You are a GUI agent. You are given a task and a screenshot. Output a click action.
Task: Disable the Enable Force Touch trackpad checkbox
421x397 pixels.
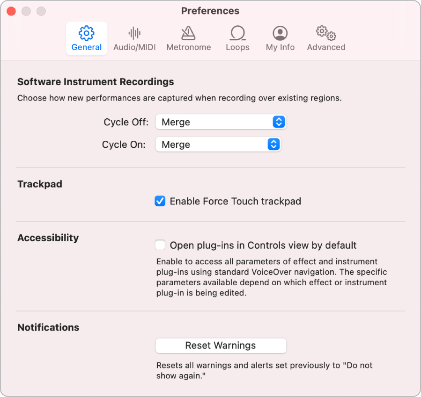click(x=160, y=202)
